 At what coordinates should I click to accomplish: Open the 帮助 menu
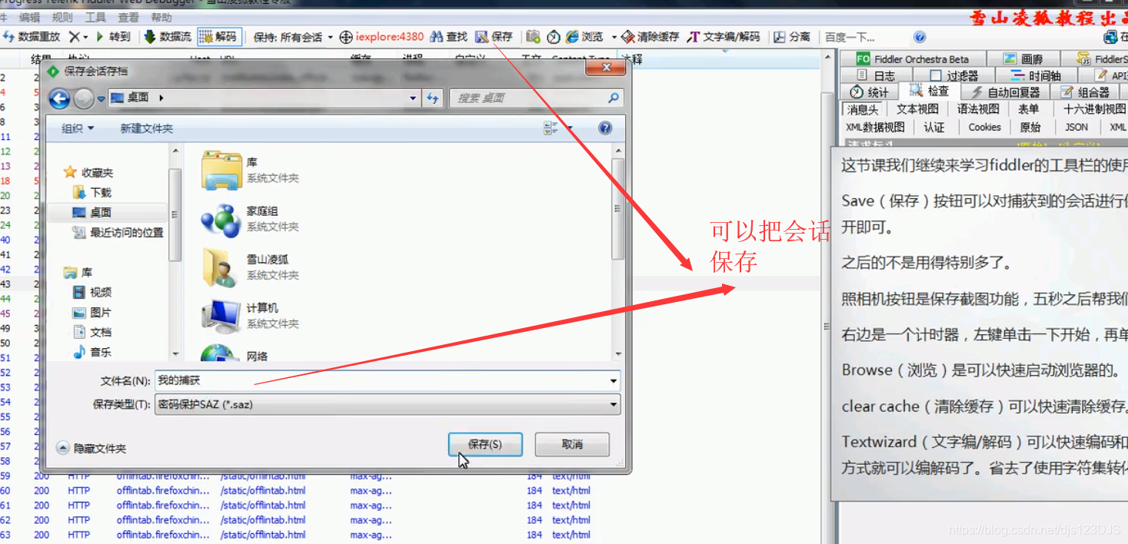(161, 18)
